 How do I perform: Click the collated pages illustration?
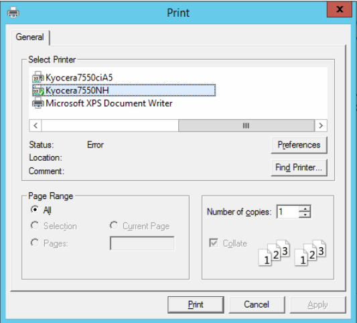pos(292,253)
